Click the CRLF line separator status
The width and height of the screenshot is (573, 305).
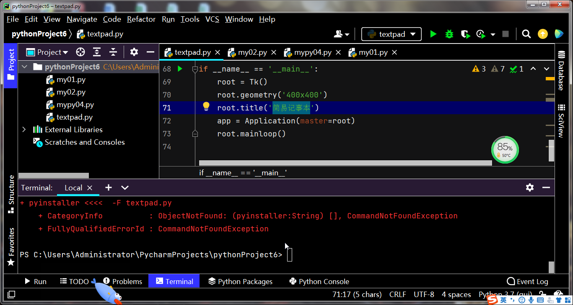[397, 295]
